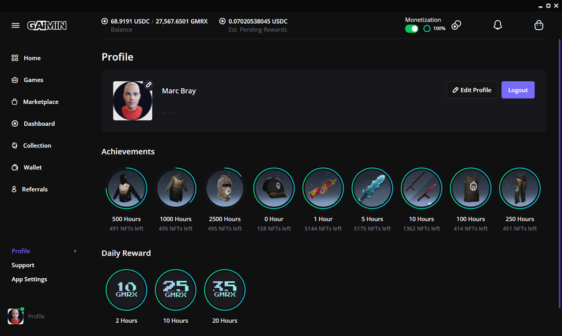Open the Support link
The image size is (562, 336).
pyautogui.click(x=23, y=265)
